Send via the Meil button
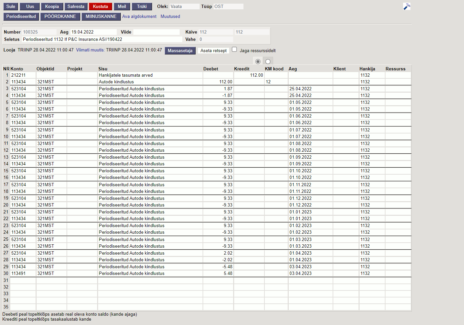 click(x=122, y=6)
